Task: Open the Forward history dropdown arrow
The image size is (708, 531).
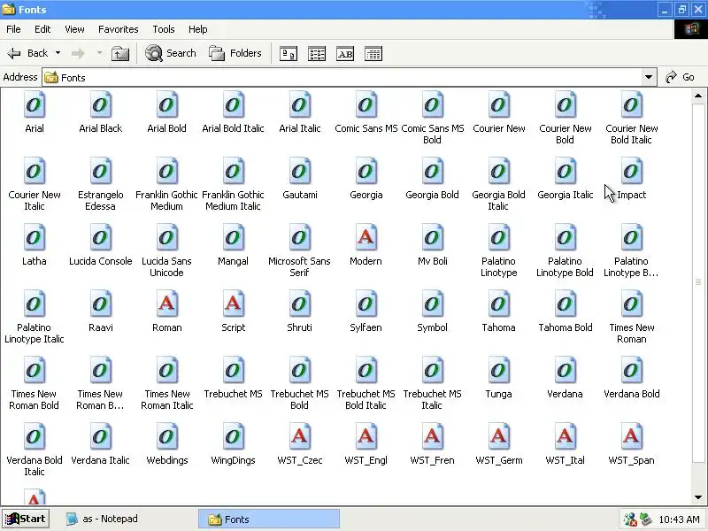Action: [x=99, y=53]
